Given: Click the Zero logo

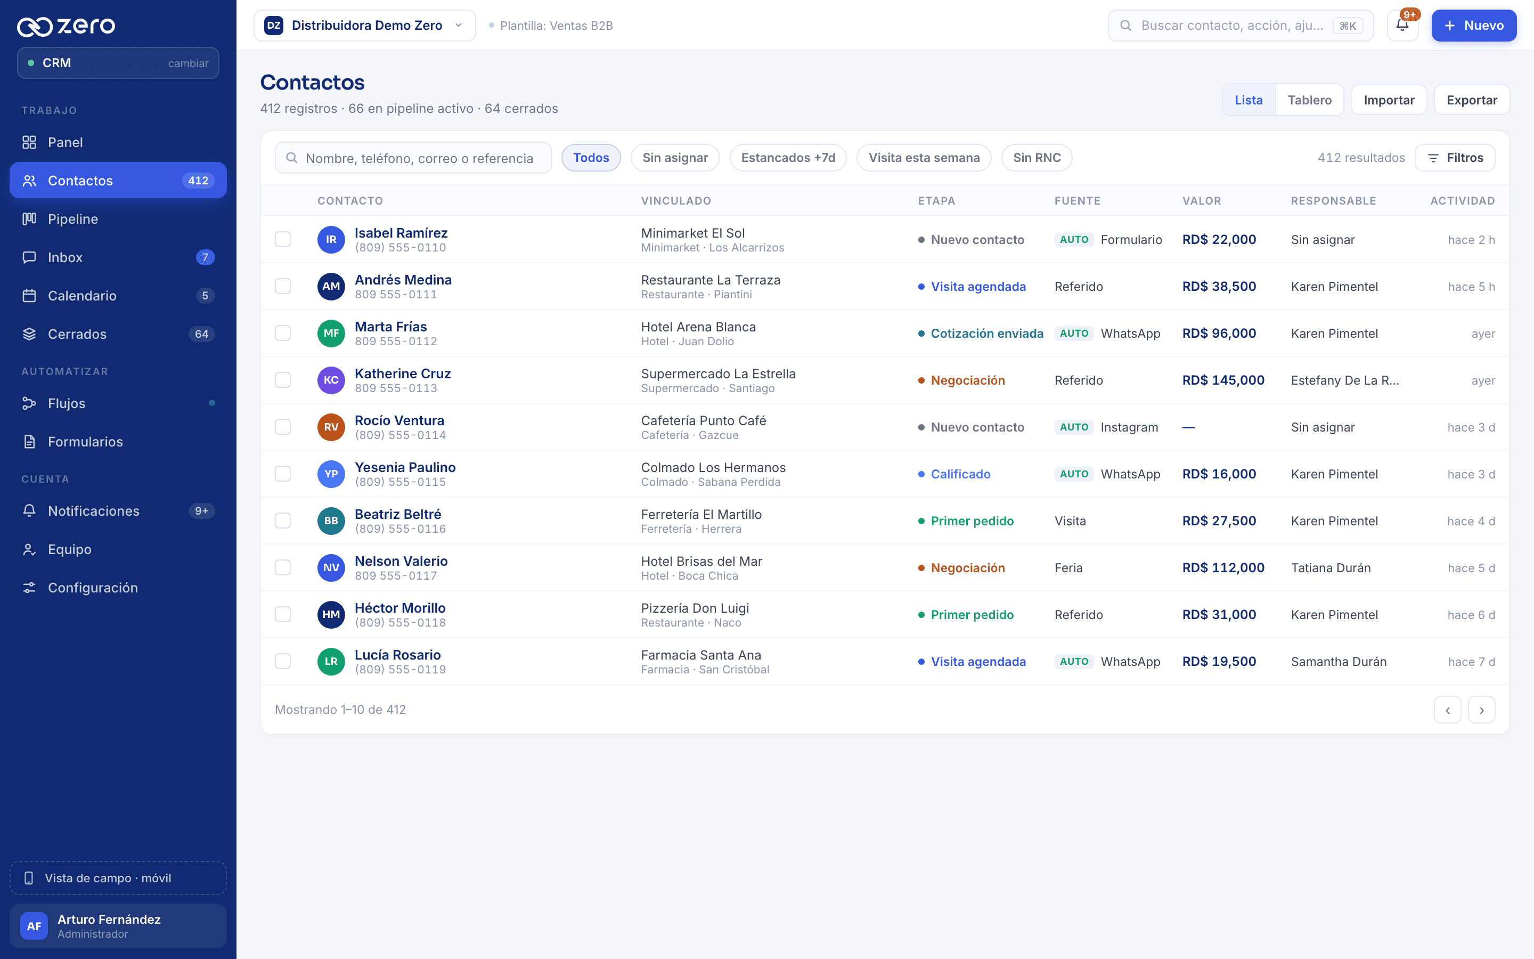Looking at the screenshot, I should pyautogui.click(x=66, y=26).
